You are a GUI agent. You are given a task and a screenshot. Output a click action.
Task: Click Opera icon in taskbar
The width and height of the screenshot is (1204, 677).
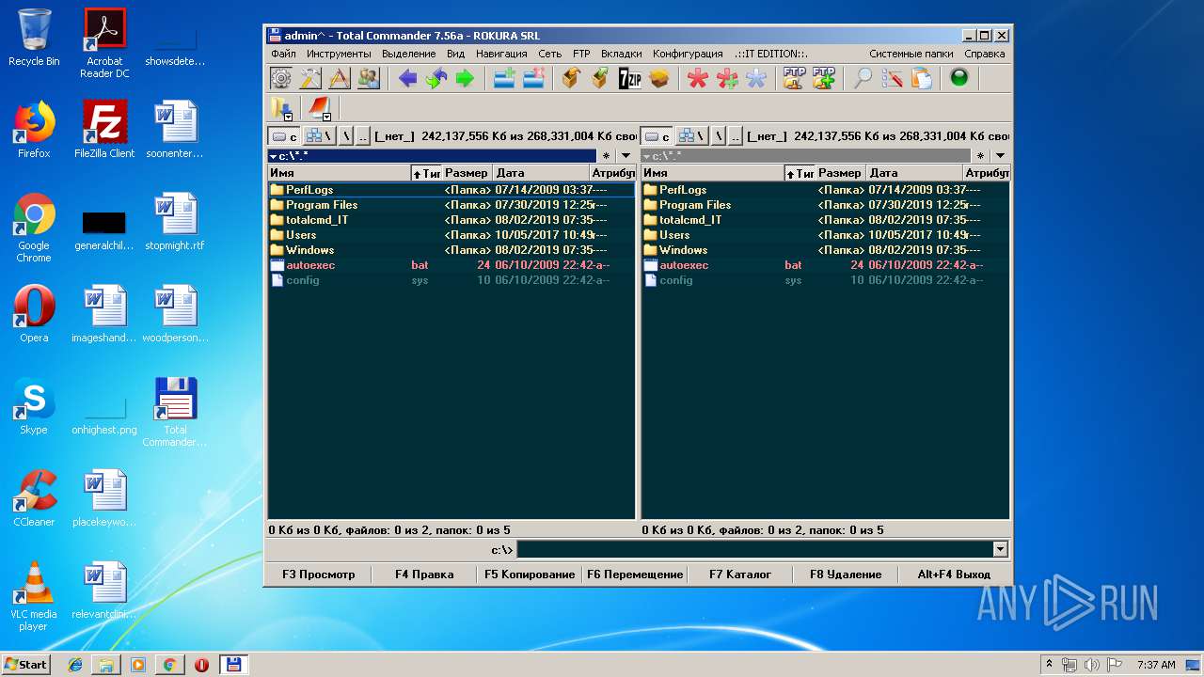coord(201,665)
